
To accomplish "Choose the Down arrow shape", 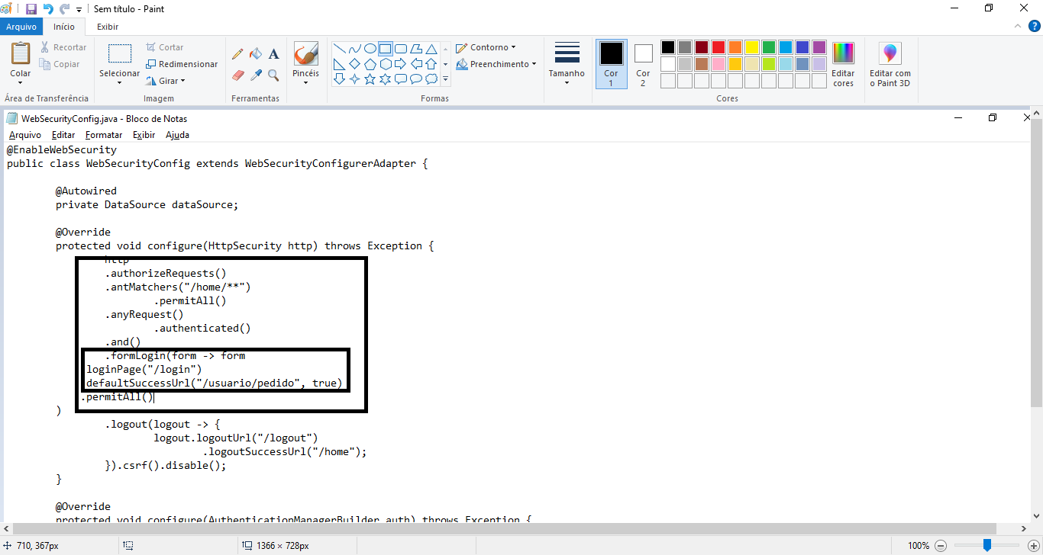I will [x=340, y=79].
